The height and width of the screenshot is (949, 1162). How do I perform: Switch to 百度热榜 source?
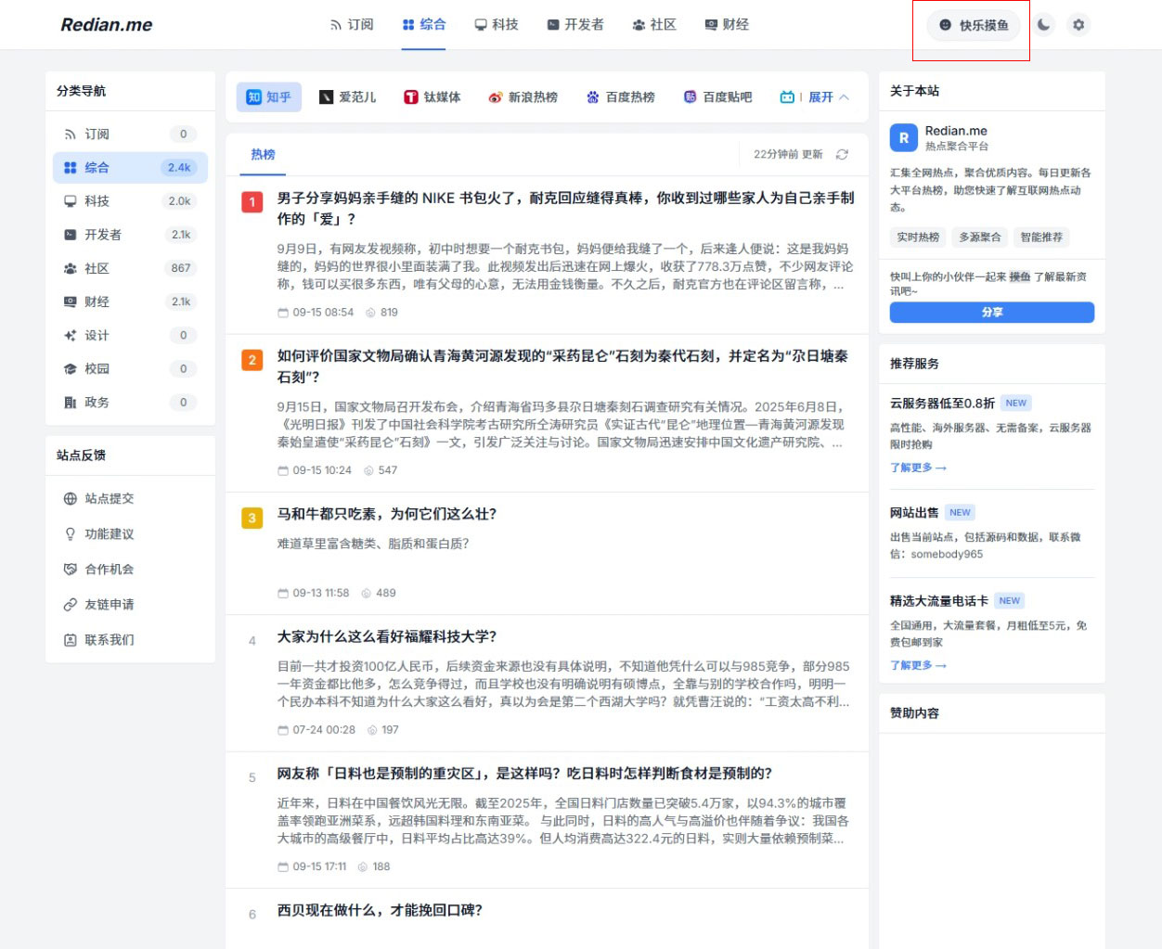(x=620, y=96)
